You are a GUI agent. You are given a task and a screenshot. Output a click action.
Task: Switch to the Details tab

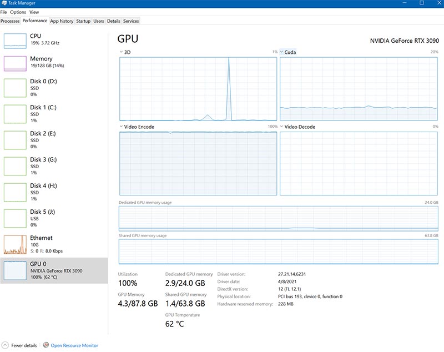tap(114, 21)
